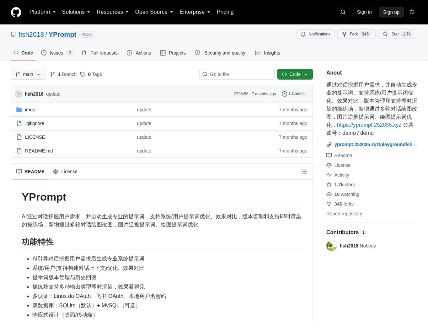Open the green Code dropdown button
The height and width of the screenshot is (321, 428).
pos(295,74)
